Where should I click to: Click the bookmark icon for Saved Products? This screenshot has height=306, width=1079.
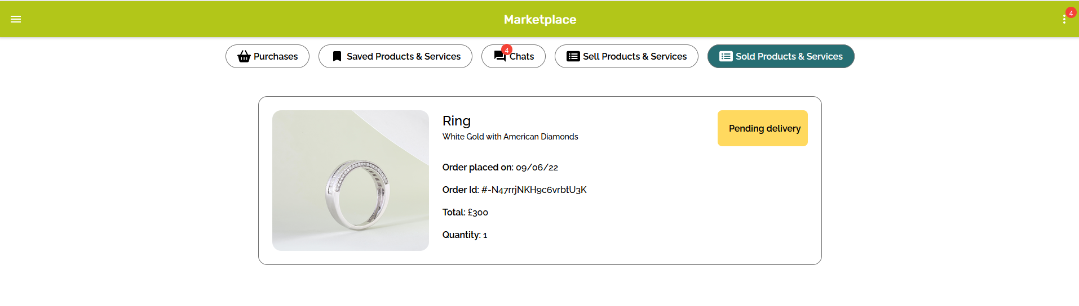click(x=337, y=56)
